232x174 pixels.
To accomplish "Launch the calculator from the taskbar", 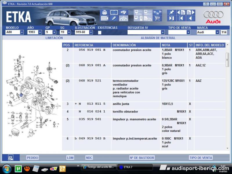I will tap(36, 169).
